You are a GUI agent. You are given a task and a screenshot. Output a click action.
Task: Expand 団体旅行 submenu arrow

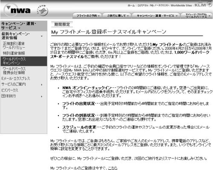point(42,96)
